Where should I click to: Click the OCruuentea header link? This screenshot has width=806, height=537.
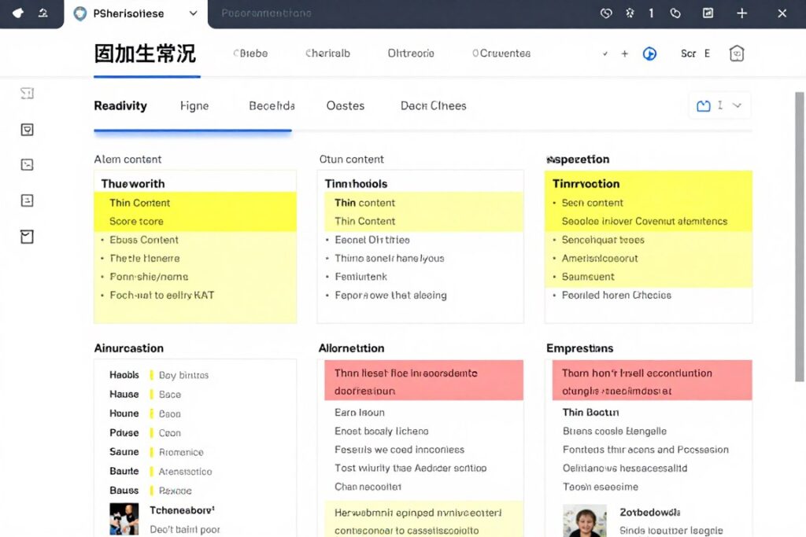click(x=501, y=53)
